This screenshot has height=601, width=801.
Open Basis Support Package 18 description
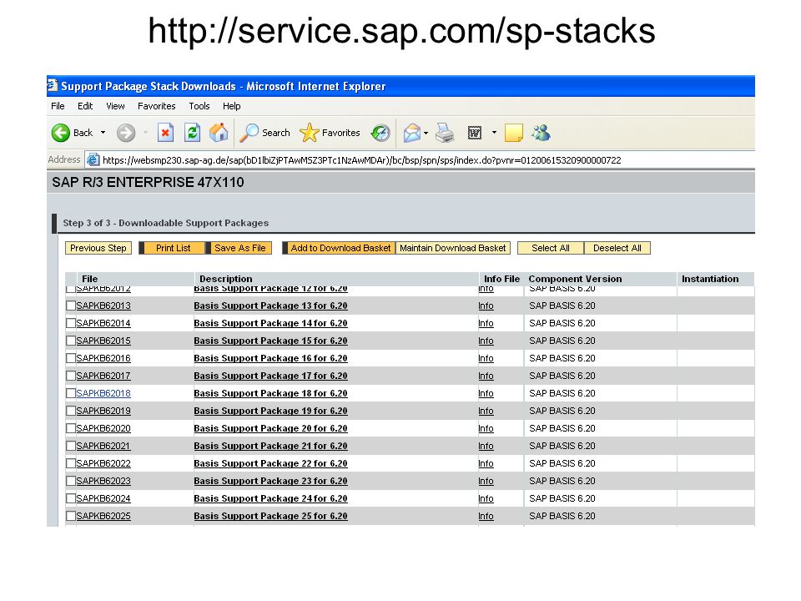point(270,393)
